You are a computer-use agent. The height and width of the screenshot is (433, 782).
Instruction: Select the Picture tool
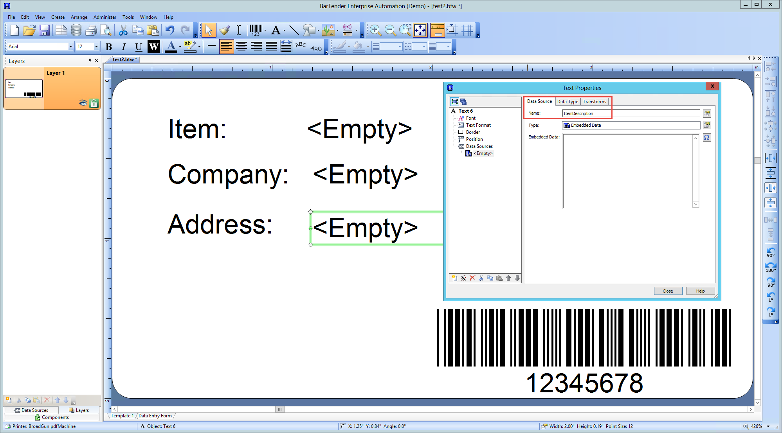[x=328, y=30]
